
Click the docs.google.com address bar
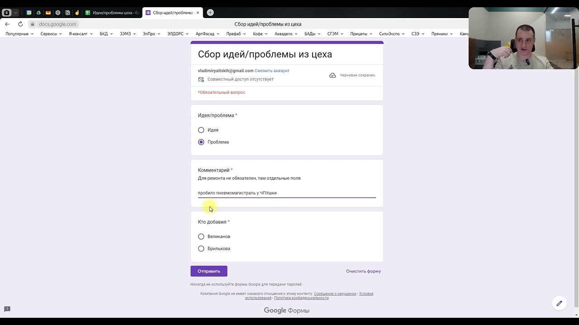click(x=57, y=24)
